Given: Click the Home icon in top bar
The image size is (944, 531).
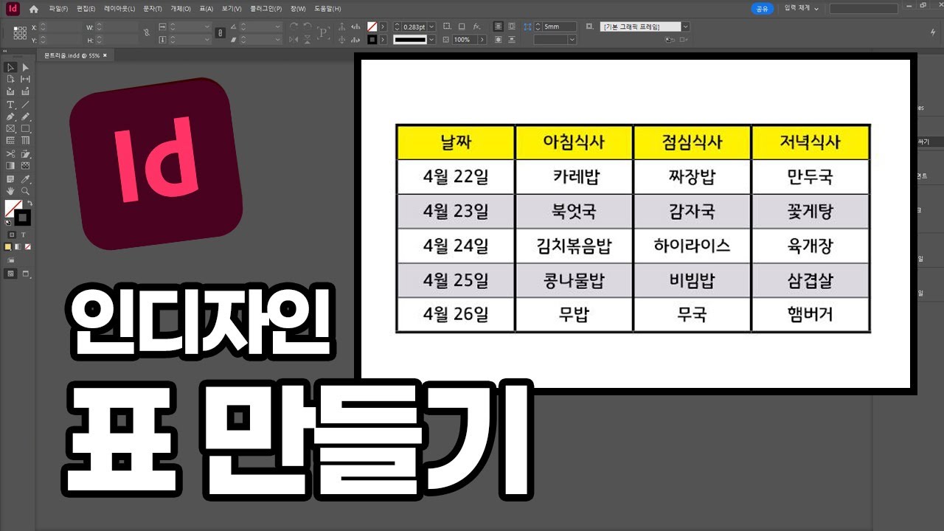Looking at the screenshot, I should pyautogui.click(x=33, y=9).
